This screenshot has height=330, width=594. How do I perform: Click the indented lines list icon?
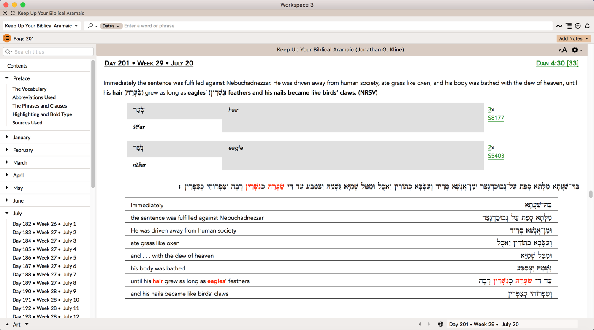[x=569, y=26]
